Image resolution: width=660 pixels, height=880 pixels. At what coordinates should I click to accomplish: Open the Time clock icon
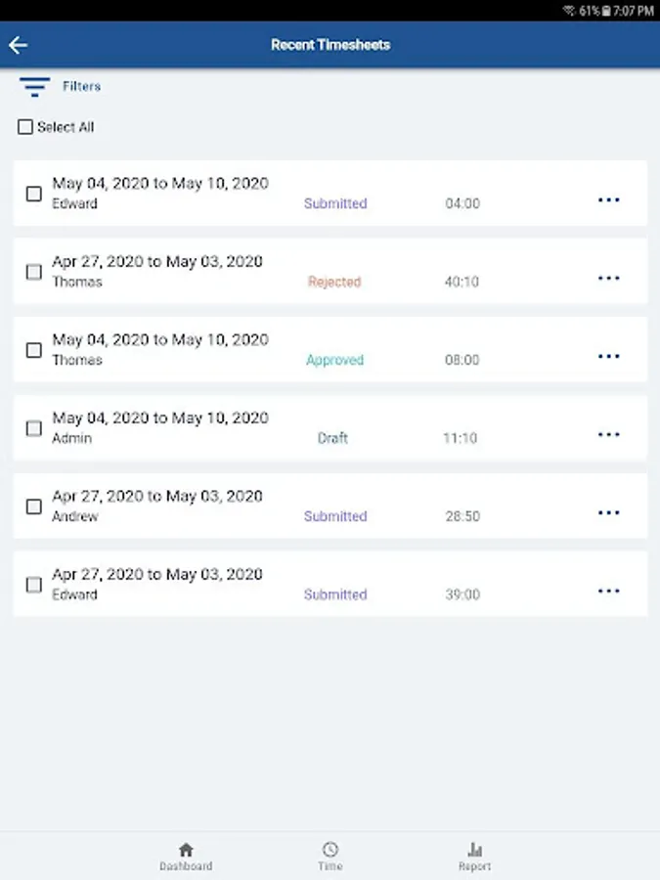tap(330, 850)
